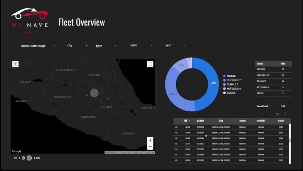The width and height of the screenshot is (303, 171).
Task: Click the map fullscreen icon
Action: 150,64
